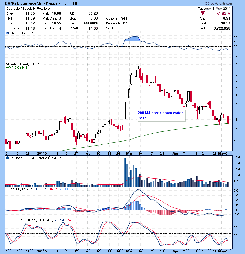Click the Cyclicals / Specialty Retailers label

pyautogui.click(x=28, y=9)
